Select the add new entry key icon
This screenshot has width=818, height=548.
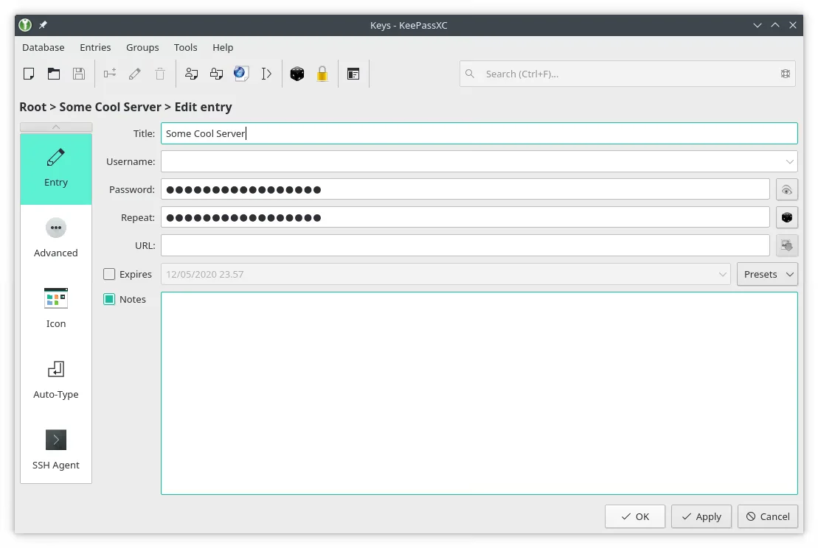click(109, 74)
